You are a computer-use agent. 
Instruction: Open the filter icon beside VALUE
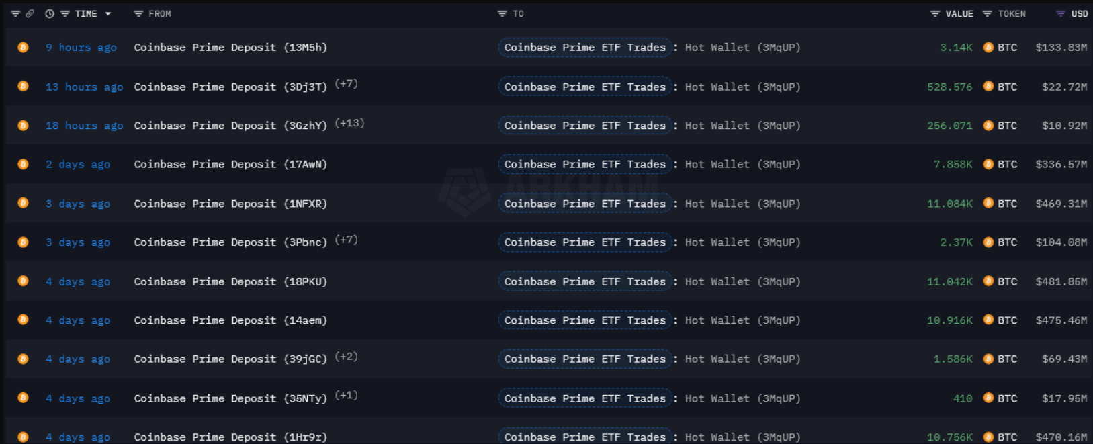pyautogui.click(x=935, y=13)
